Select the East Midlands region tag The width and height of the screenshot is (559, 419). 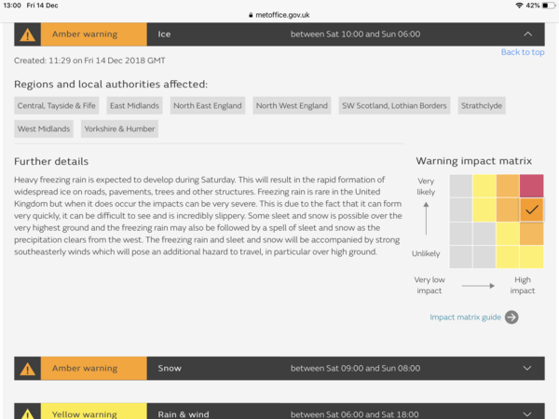point(134,105)
